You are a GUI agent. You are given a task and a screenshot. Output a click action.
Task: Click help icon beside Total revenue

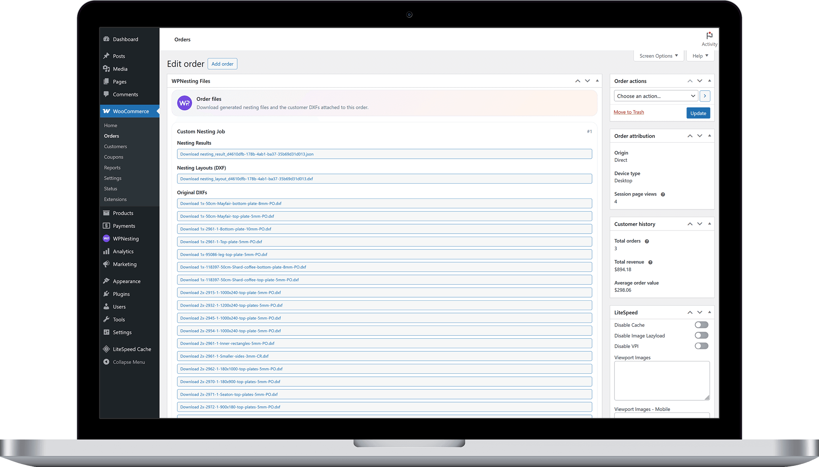[650, 262]
